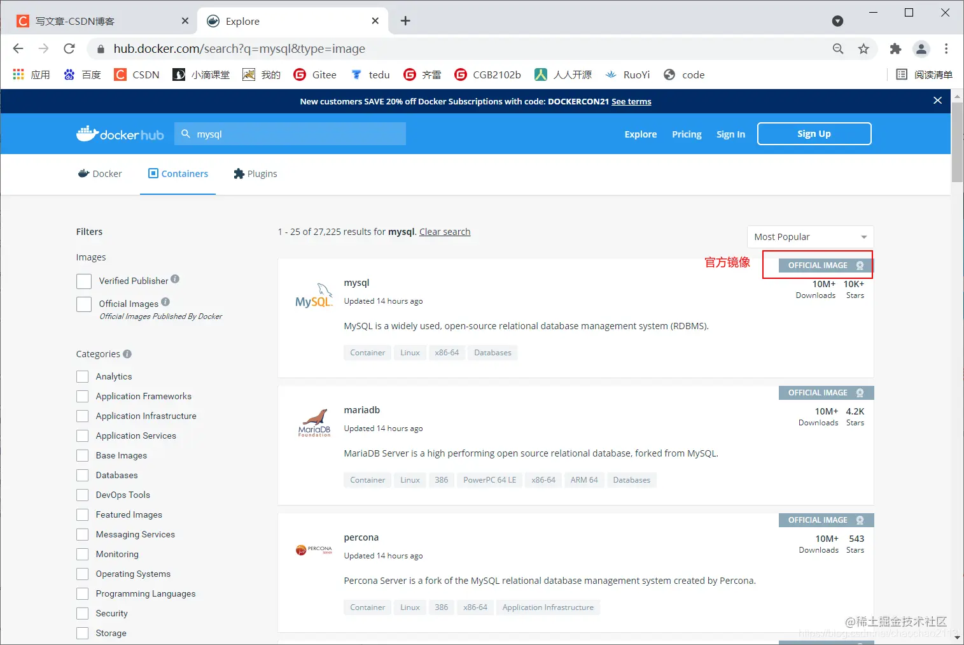This screenshot has width=964, height=645.
Task: Open the 小滴课堂 bookmark
Action: (x=202, y=74)
